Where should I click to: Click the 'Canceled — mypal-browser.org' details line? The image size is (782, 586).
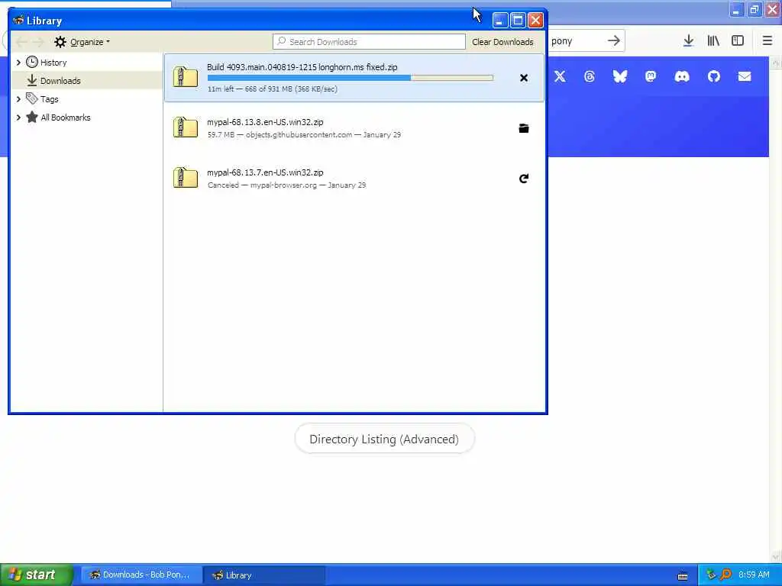287,185
